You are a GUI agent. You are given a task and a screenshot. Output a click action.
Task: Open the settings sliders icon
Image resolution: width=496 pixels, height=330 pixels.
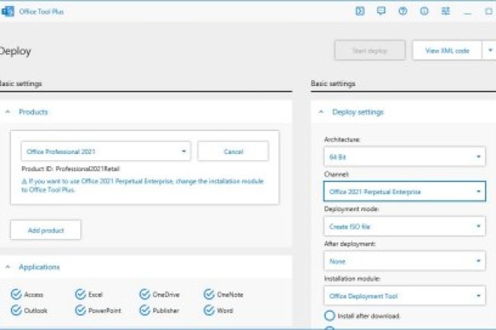tap(445, 11)
